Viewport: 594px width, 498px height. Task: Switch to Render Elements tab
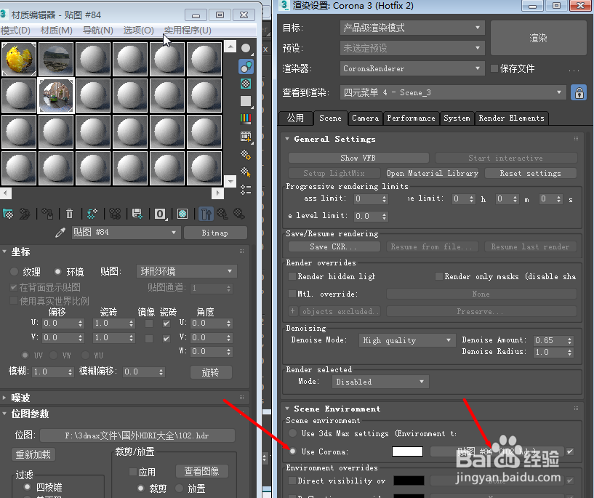pyautogui.click(x=511, y=119)
